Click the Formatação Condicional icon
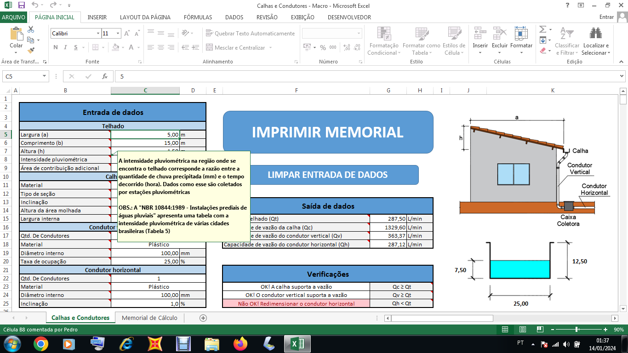 384,34
